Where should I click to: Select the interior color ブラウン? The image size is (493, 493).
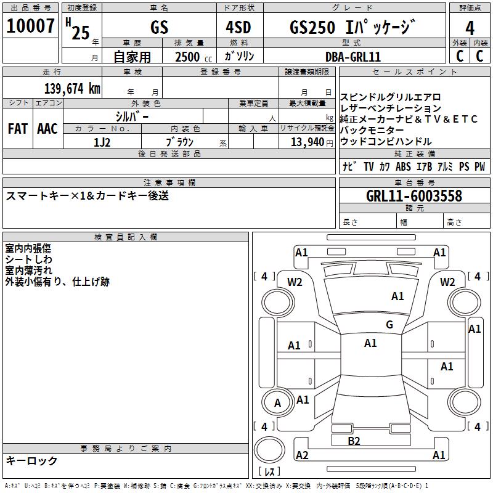pyautogui.click(x=179, y=142)
